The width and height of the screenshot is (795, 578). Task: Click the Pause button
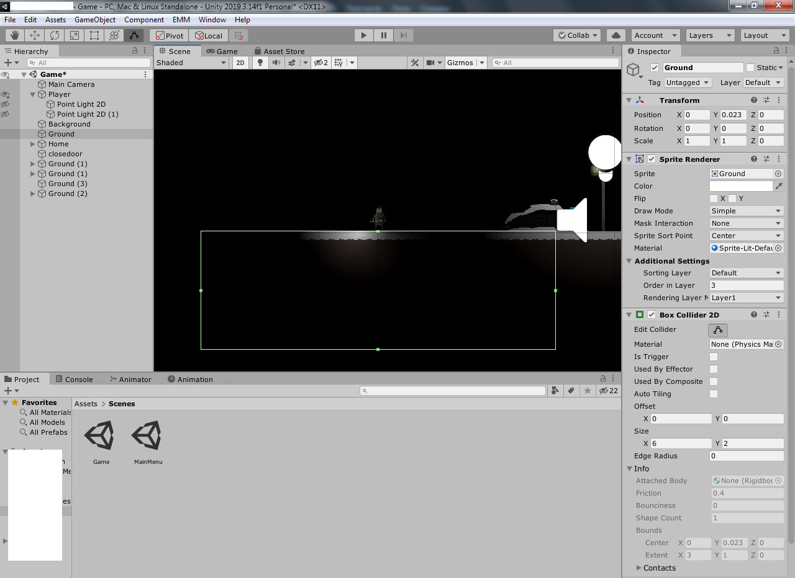click(x=384, y=35)
